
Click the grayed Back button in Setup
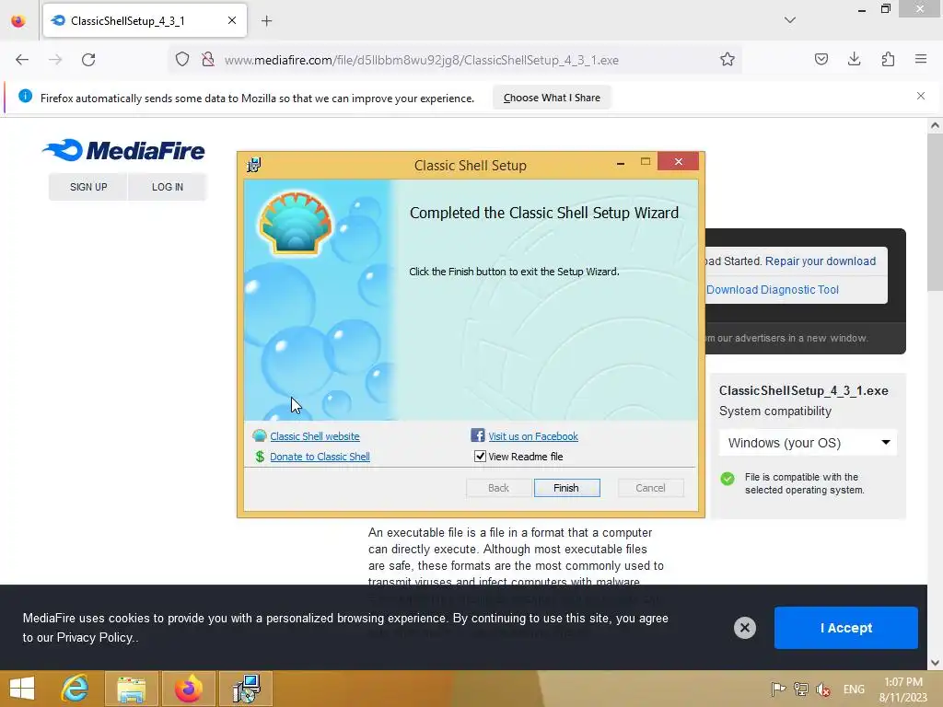498,488
